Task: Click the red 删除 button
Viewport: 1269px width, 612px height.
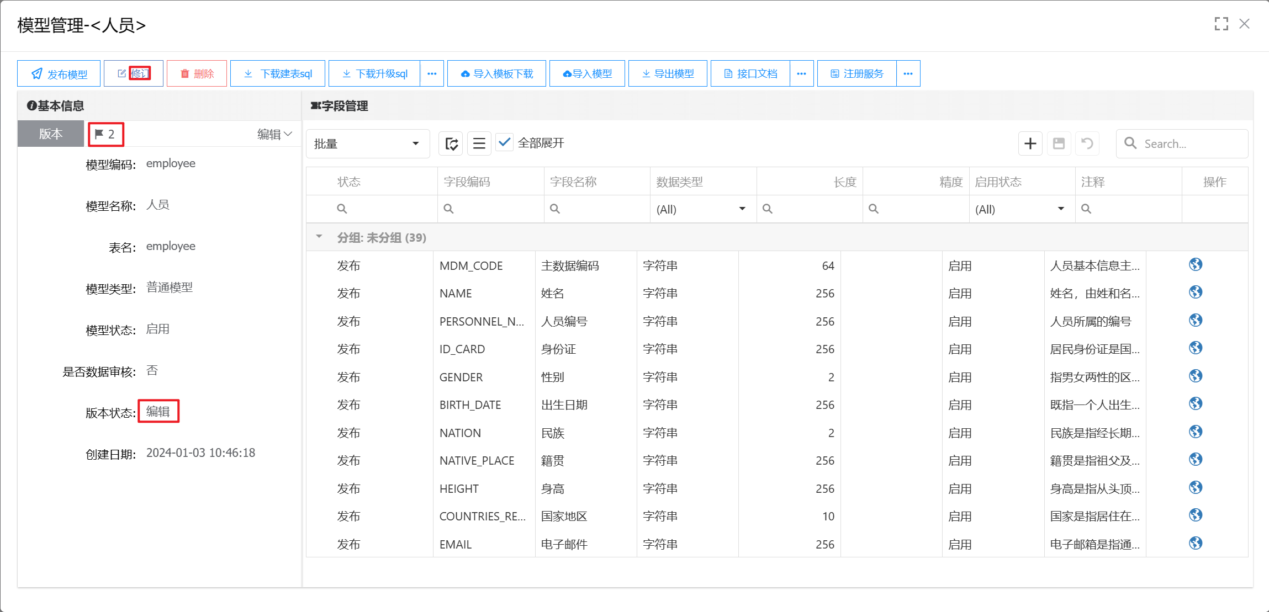Action: point(197,74)
